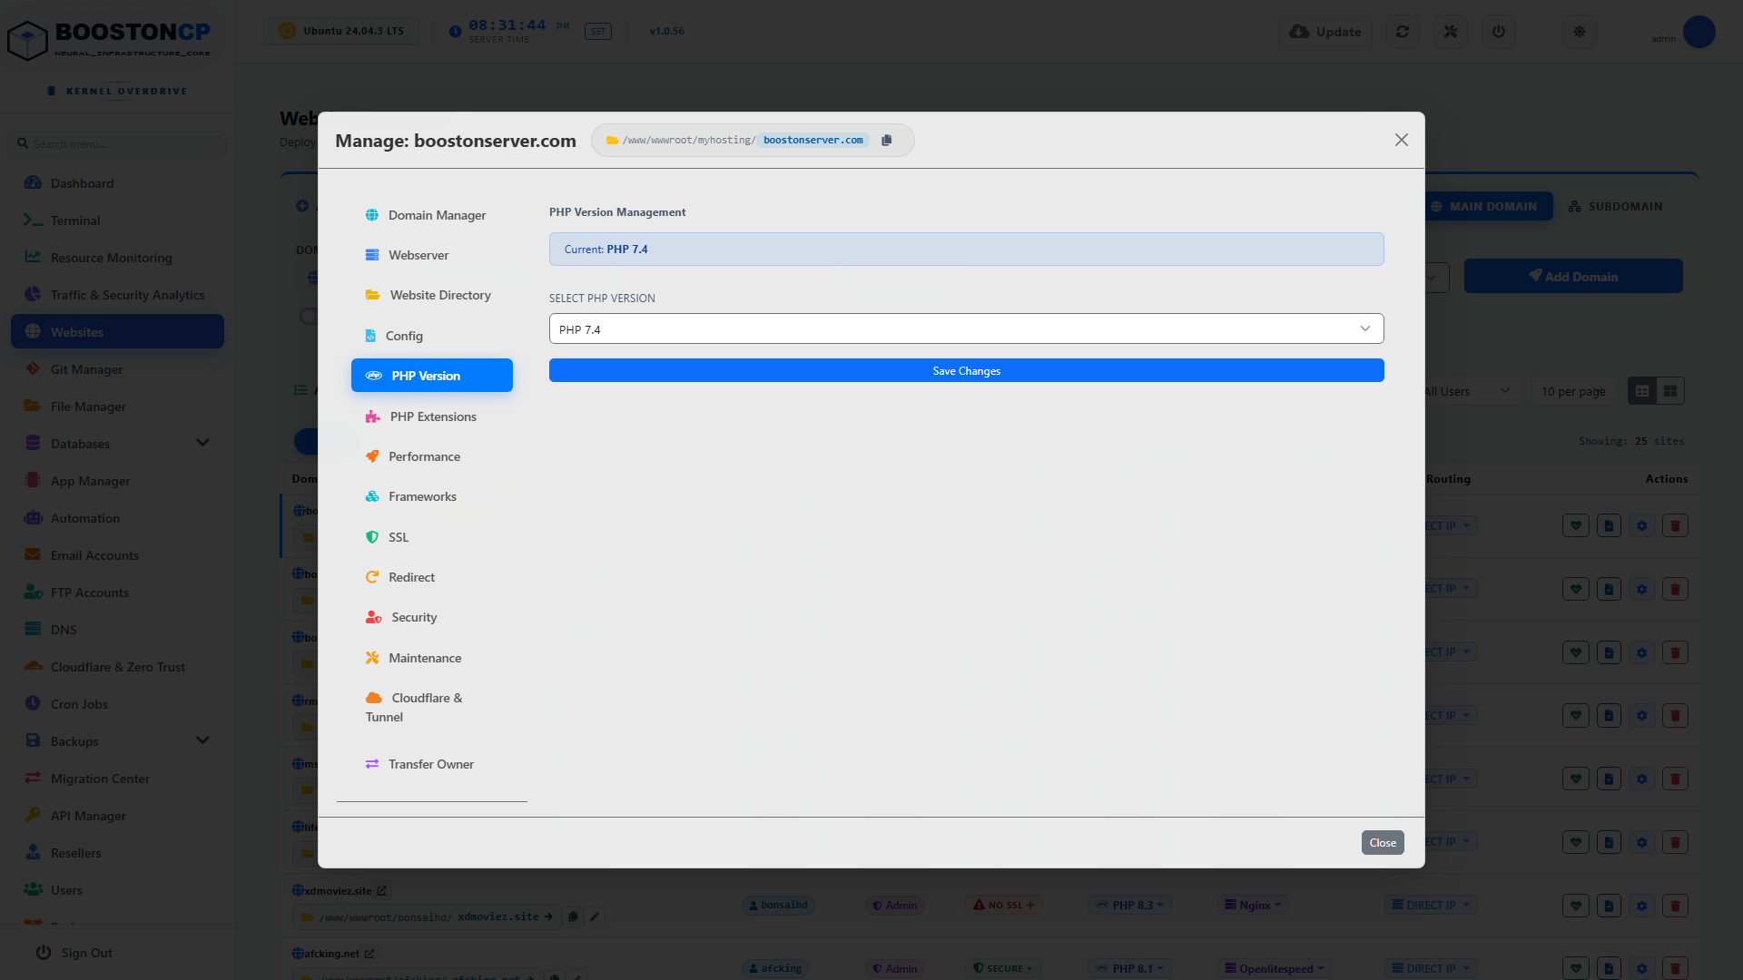1743x980 pixels.
Task: Open Frameworks section
Action: tap(432, 496)
